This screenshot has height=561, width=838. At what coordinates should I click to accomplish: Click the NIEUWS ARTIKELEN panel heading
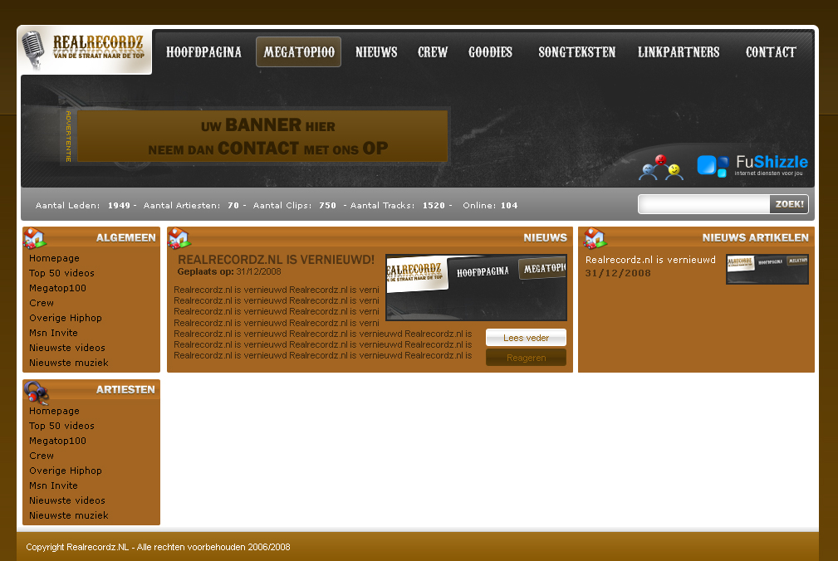(x=756, y=238)
